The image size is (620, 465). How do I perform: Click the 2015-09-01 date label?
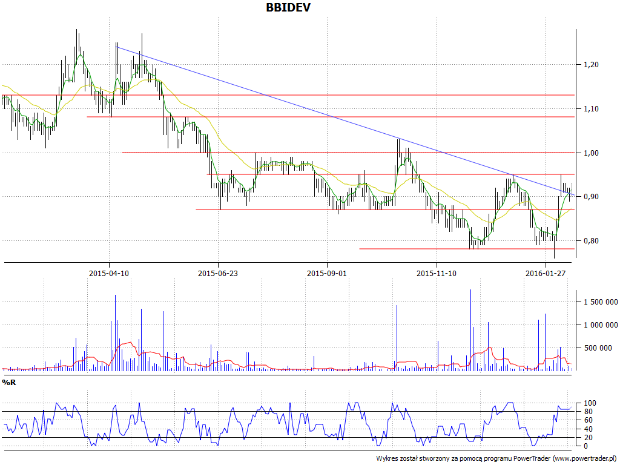[327, 273]
